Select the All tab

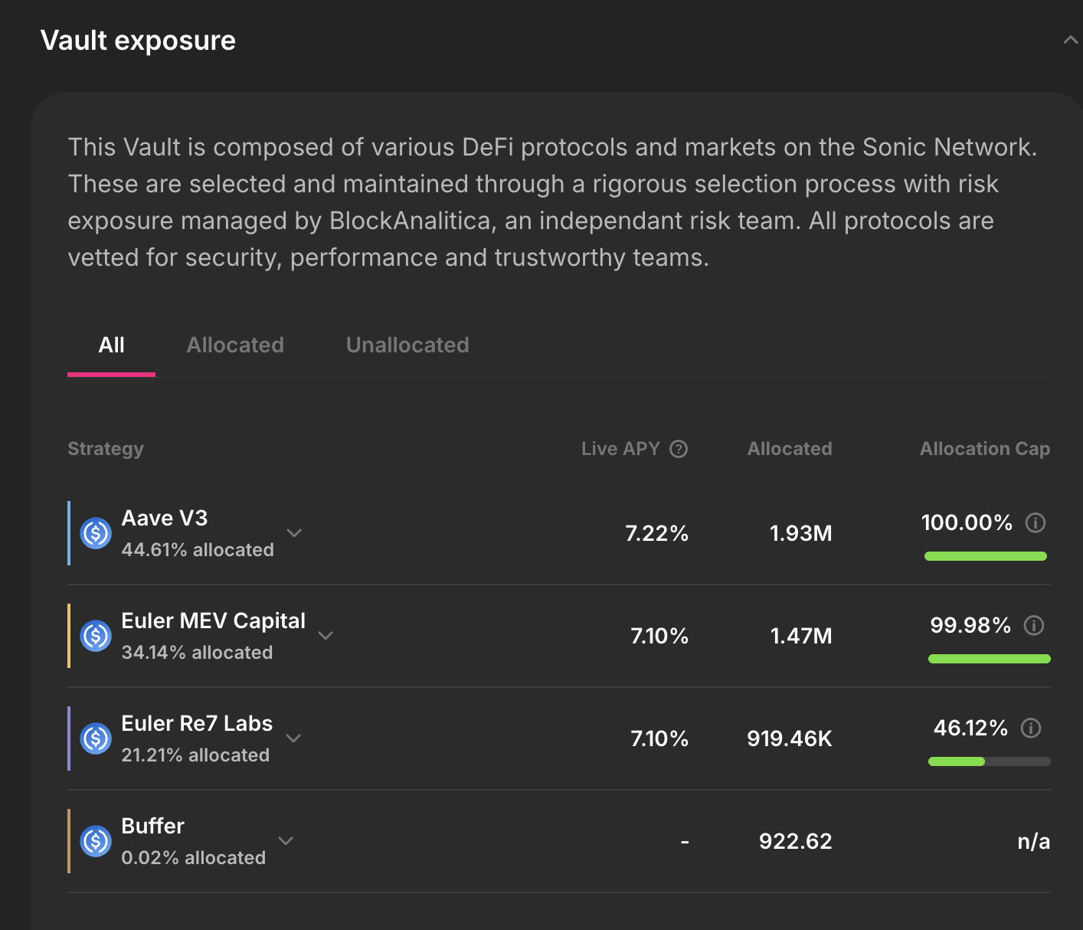pyautogui.click(x=112, y=345)
